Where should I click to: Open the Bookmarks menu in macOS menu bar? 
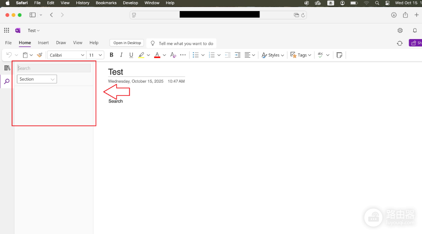[x=106, y=3]
